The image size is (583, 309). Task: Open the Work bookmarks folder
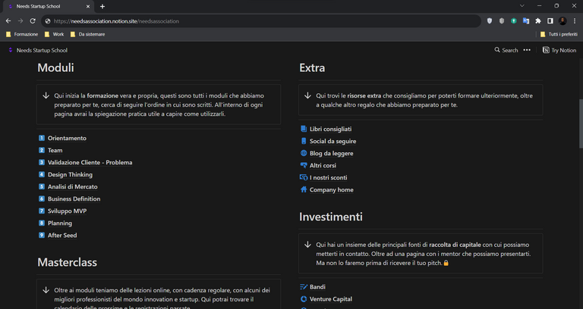pyautogui.click(x=54, y=34)
